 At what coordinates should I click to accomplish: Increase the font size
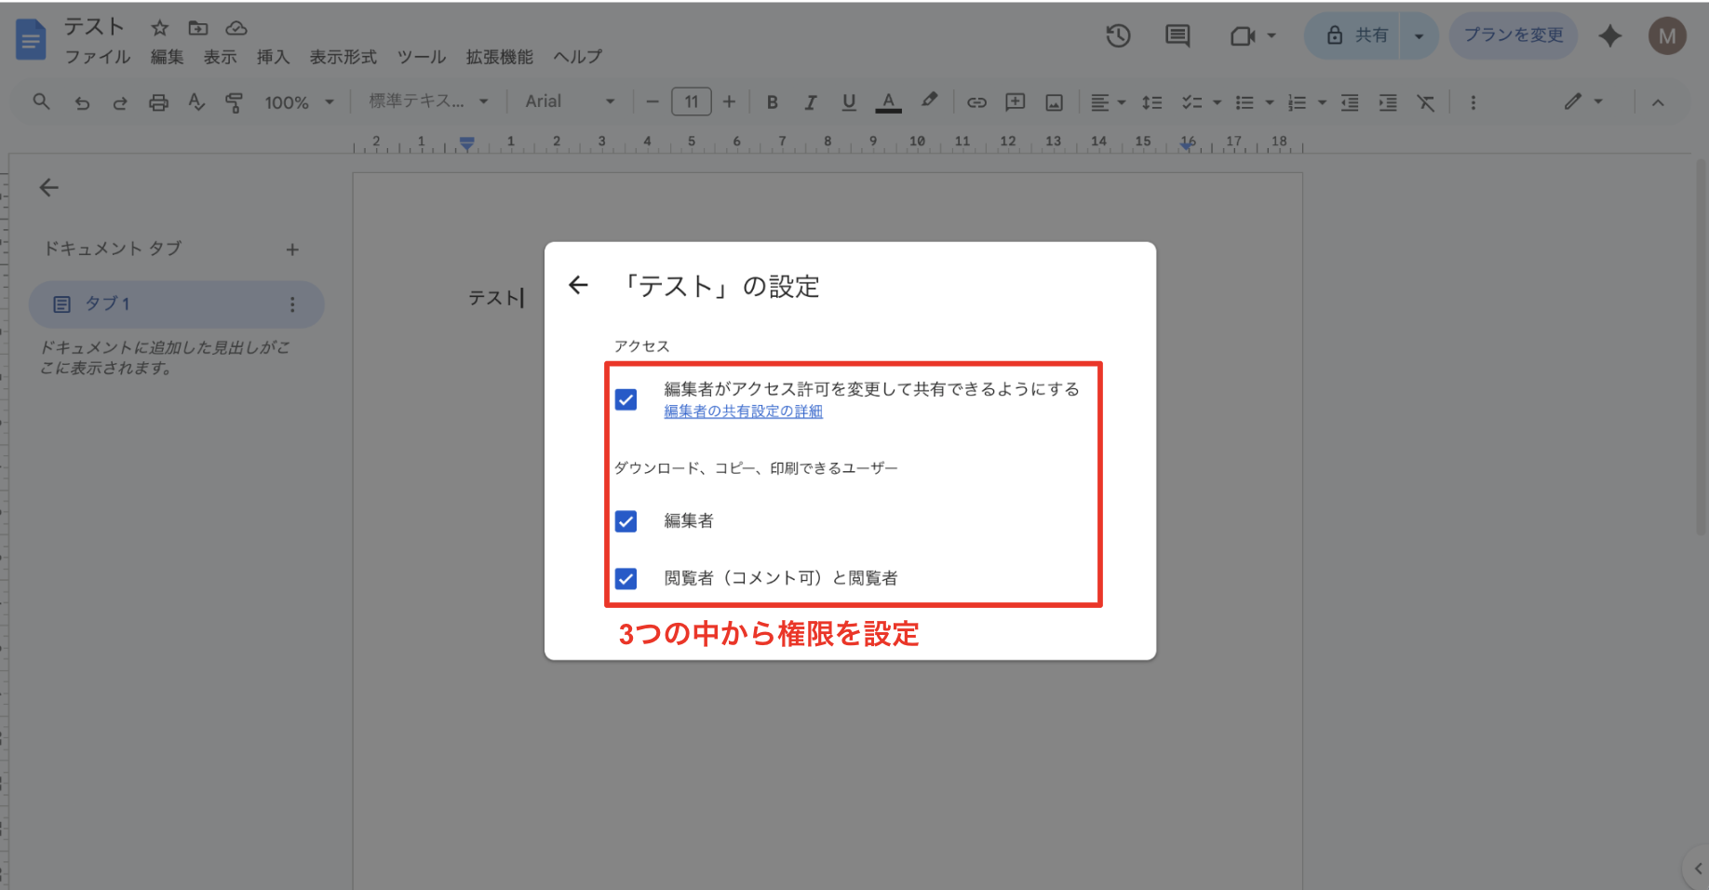click(x=729, y=101)
